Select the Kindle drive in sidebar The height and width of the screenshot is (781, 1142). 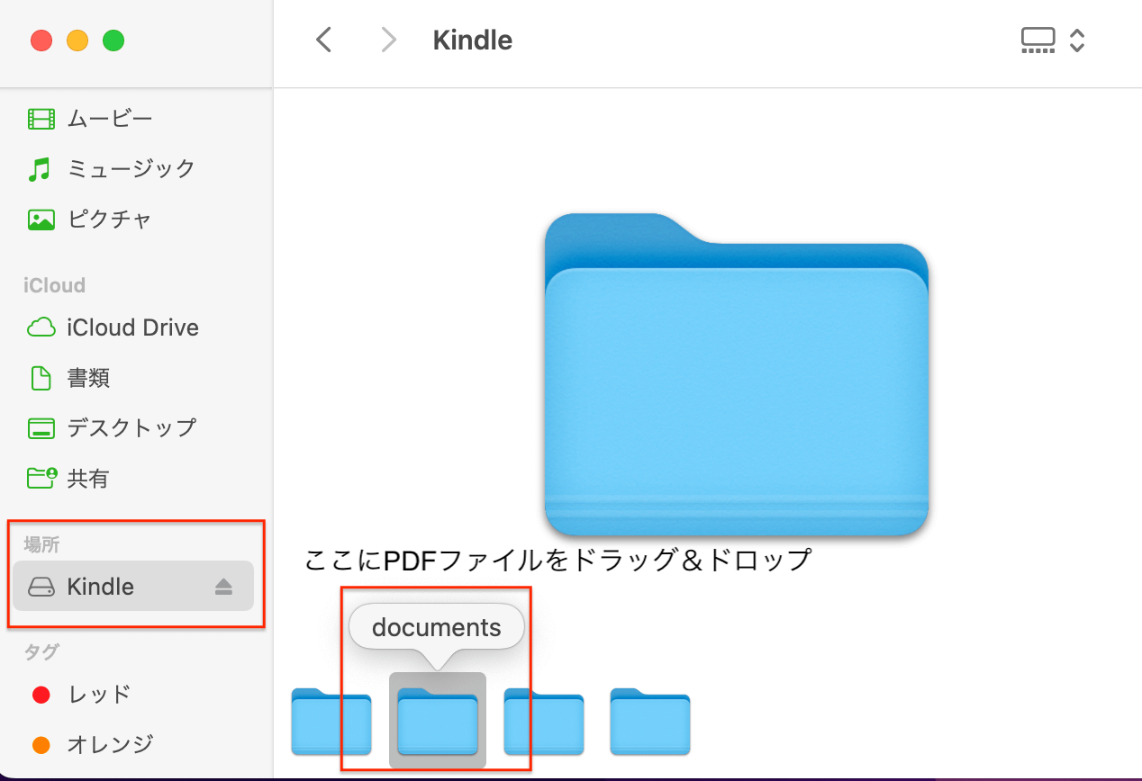coord(133,587)
